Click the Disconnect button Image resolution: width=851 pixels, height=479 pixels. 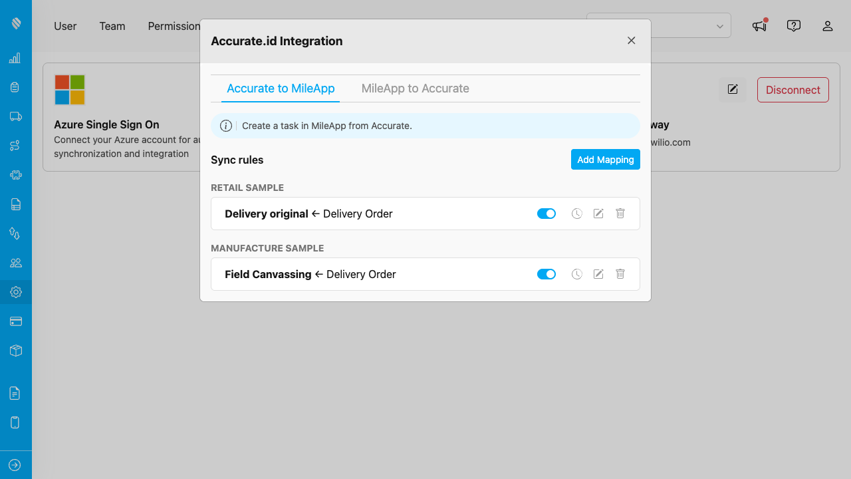click(793, 90)
